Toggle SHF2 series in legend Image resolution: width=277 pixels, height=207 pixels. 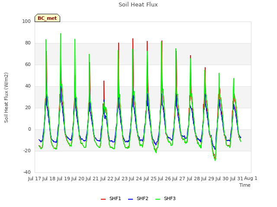138,198
